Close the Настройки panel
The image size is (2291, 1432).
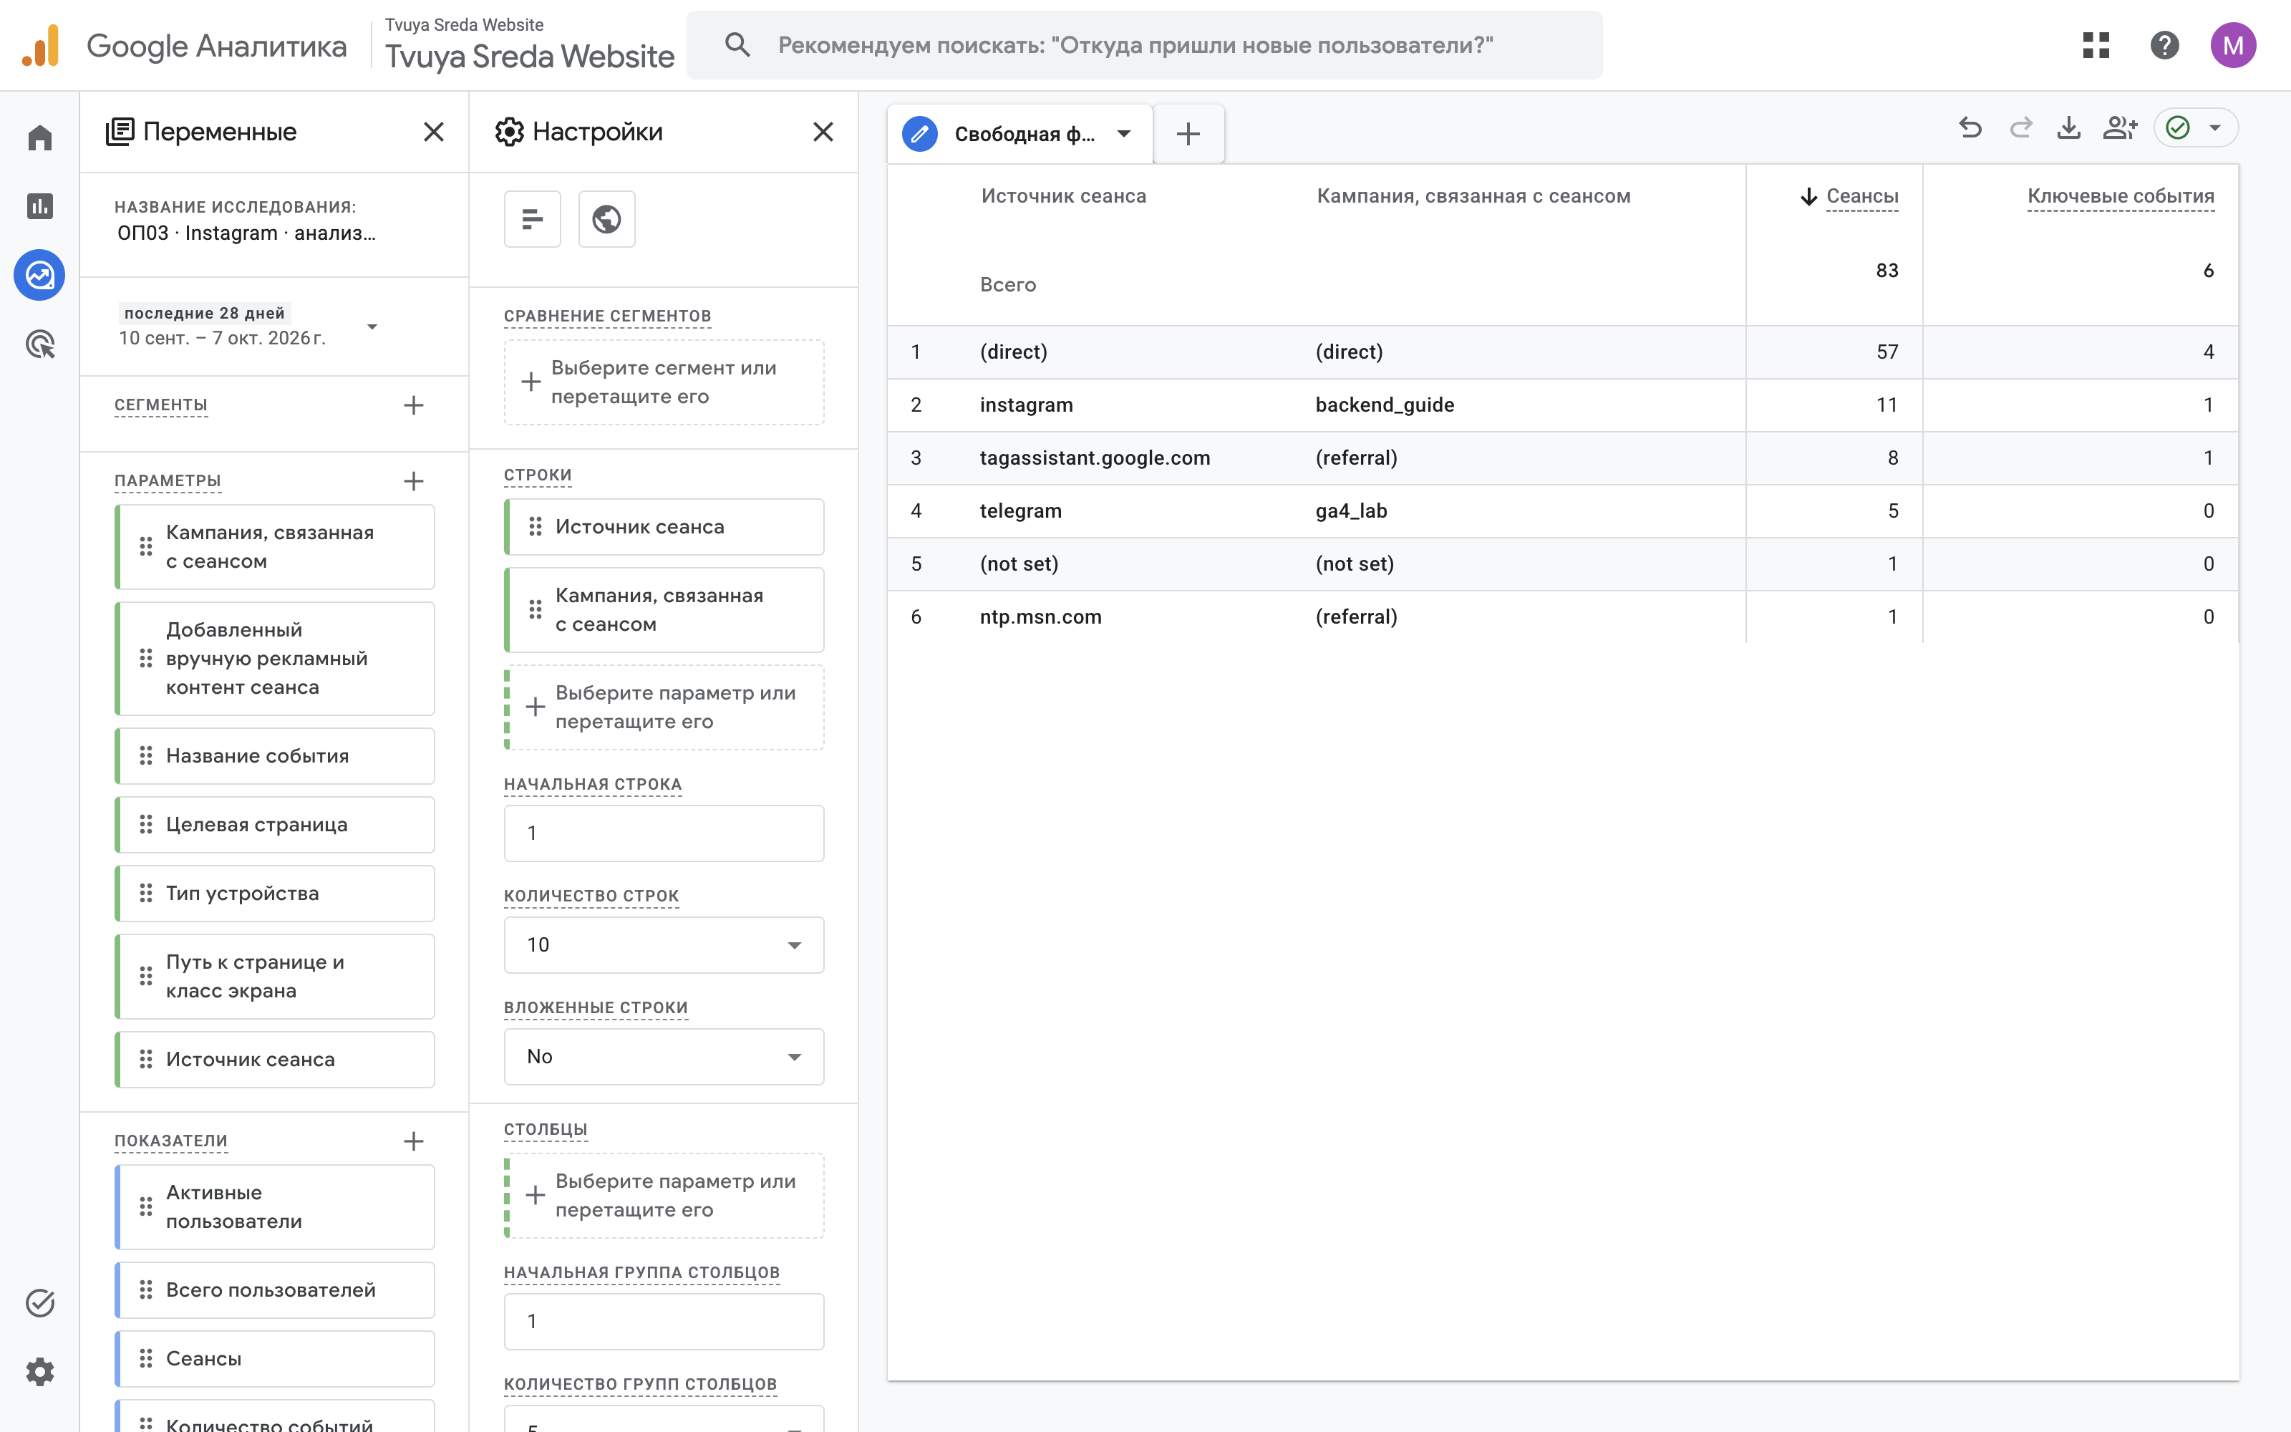[x=823, y=132]
